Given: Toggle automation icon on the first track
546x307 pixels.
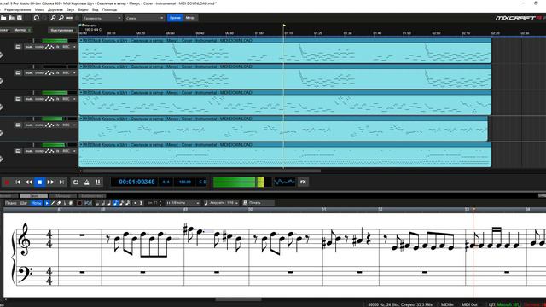Looking at the screenshot, I should coord(49,47).
